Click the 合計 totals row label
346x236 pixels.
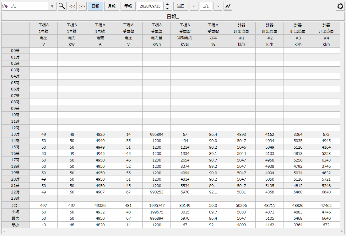pos(14,205)
